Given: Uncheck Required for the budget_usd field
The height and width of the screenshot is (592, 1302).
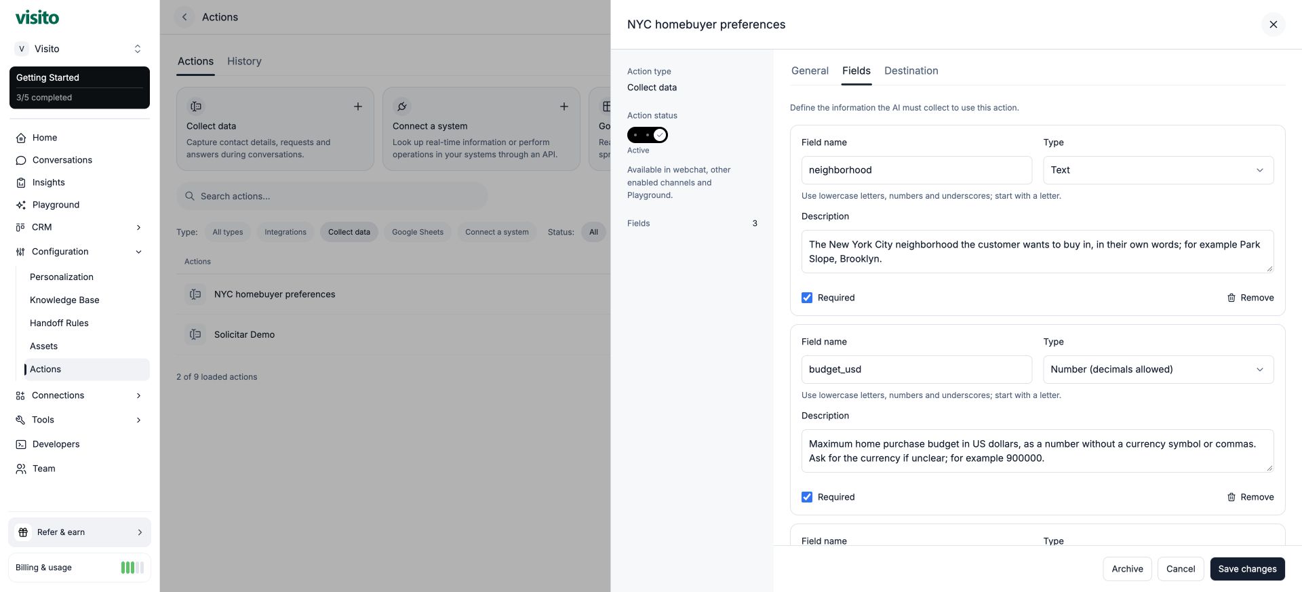Looking at the screenshot, I should coord(807,497).
